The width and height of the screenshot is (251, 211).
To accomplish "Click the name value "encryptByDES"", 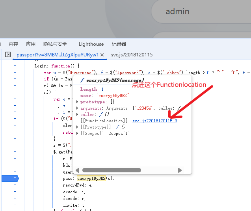I will [x=113, y=96].
